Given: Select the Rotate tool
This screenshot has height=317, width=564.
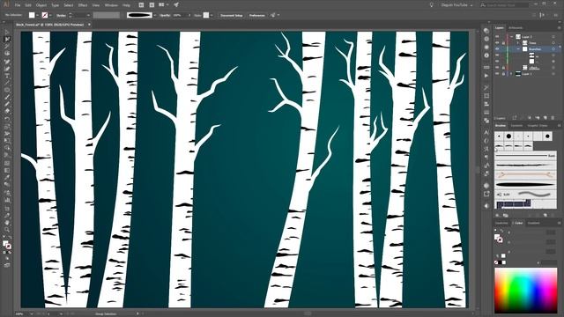Looking at the screenshot, I should click(7, 119).
